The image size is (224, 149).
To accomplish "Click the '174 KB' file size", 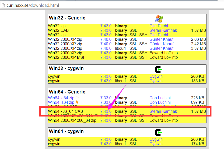I will 198,144.
